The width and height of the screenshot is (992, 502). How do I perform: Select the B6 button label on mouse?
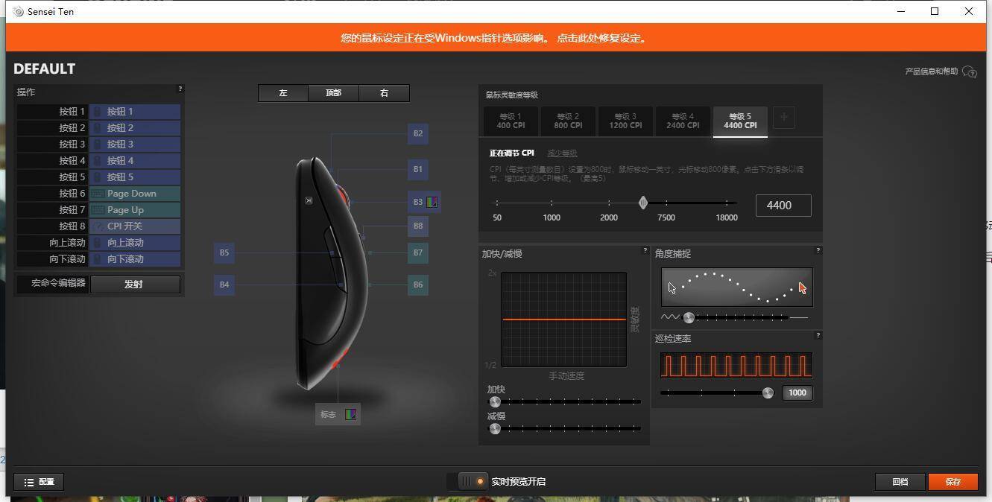click(x=418, y=285)
